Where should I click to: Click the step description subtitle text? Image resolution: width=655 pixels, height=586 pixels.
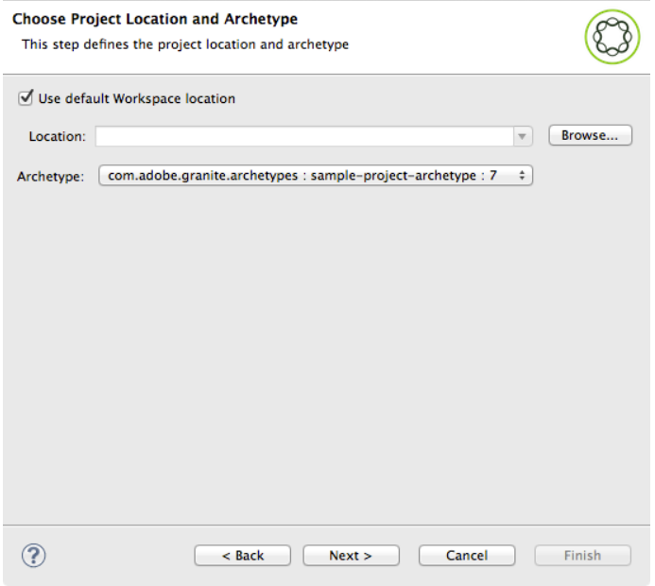tap(185, 44)
